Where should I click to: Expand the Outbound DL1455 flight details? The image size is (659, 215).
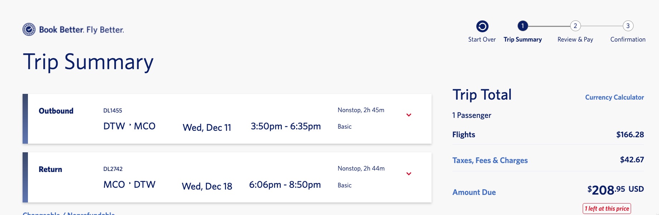pyautogui.click(x=408, y=115)
